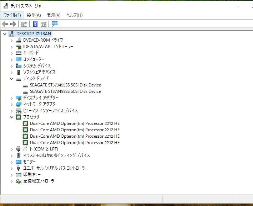Click the mouse icon beside マウスとそのほかのポインティング デバイス
This screenshot has height=206, width=253.
[19, 155]
